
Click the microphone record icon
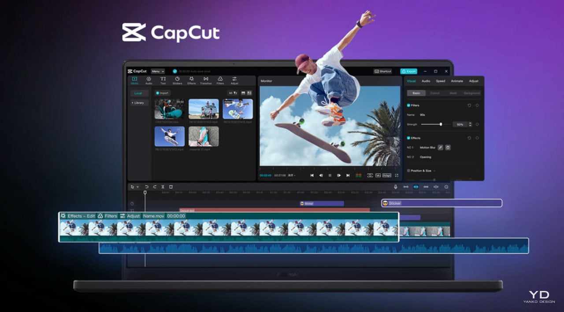(396, 187)
